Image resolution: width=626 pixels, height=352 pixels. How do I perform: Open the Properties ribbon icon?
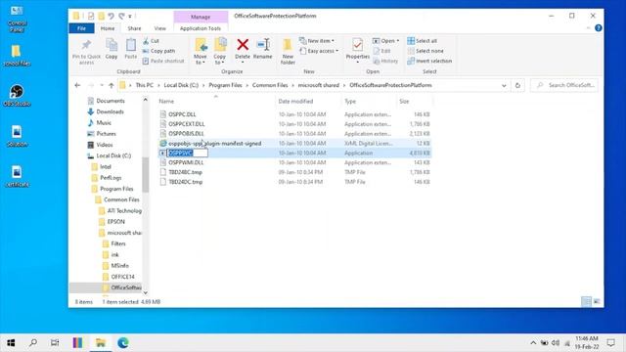pos(357,50)
